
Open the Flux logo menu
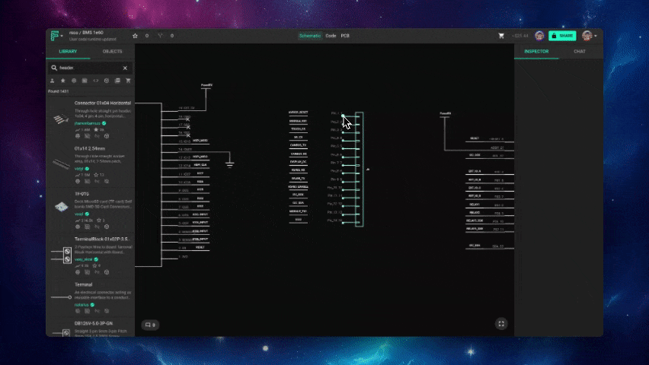click(55, 36)
